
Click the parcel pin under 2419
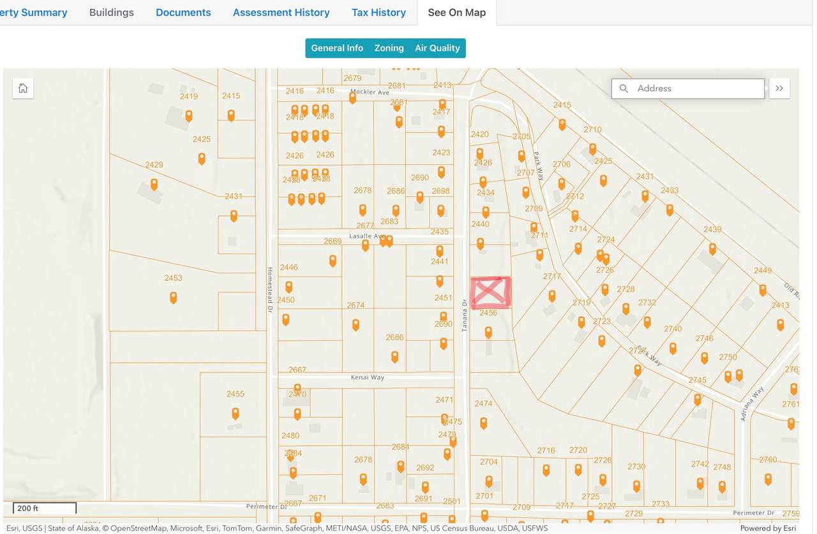click(x=189, y=116)
